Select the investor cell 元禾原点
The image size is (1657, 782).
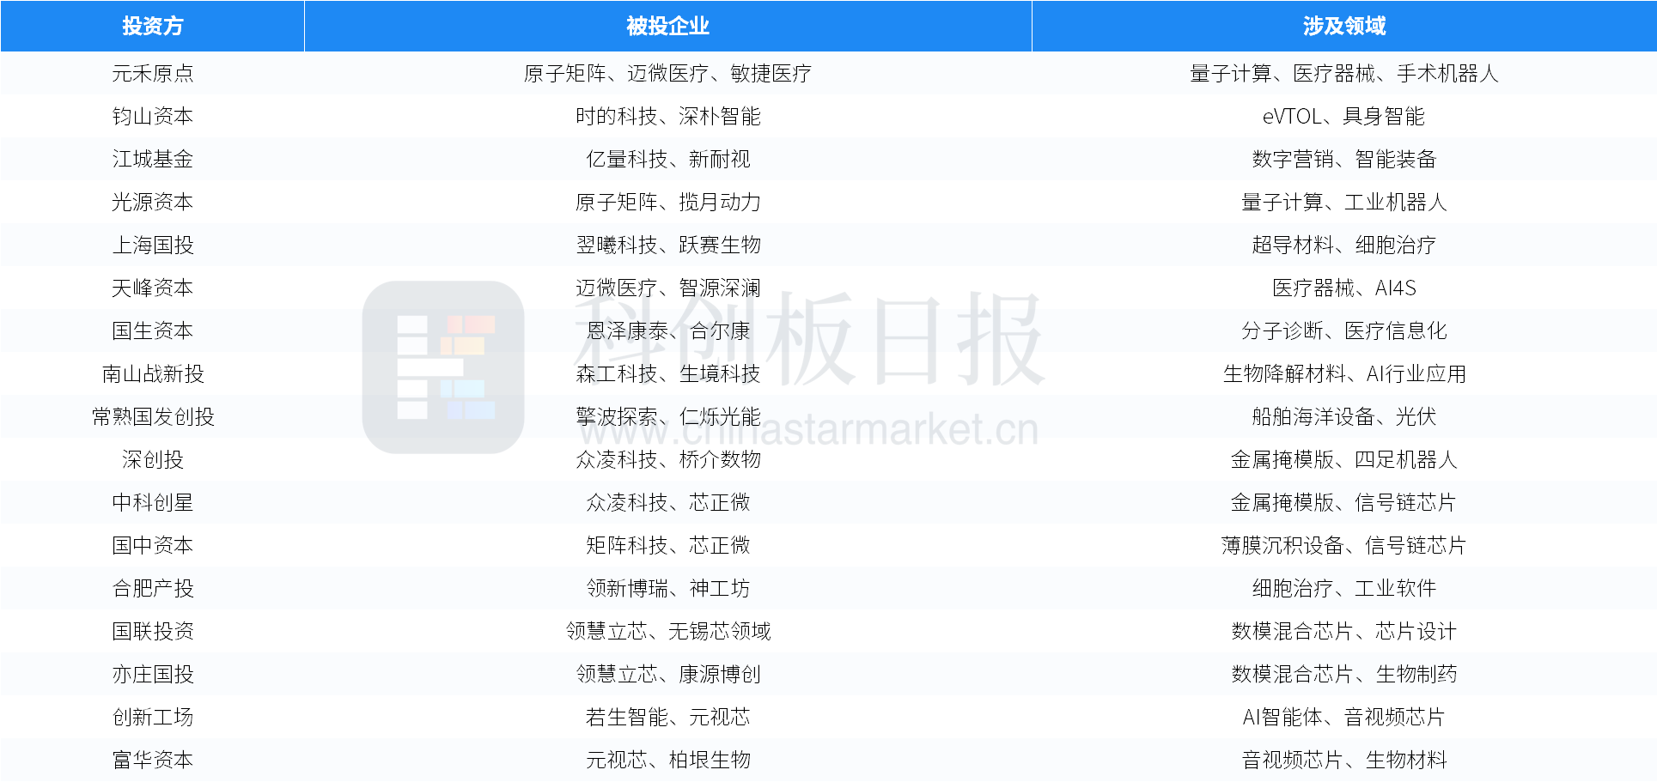(x=153, y=73)
